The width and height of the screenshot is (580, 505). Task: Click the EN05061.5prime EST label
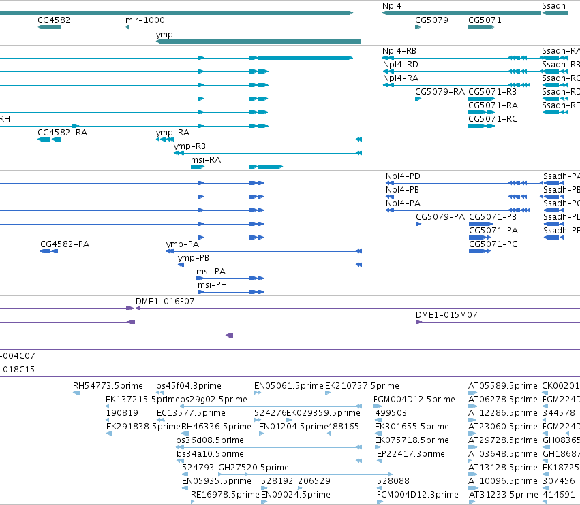click(289, 386)
